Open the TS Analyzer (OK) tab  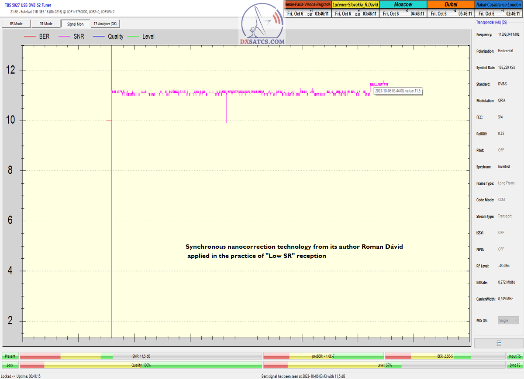coord(105,24)
